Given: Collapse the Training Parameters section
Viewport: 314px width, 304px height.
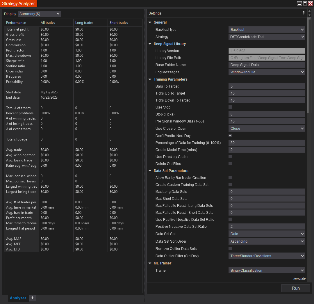Looking at the screenshot, I should [x=150, y=79].
